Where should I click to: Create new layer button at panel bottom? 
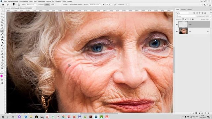pyautogui.click(x=205, y=113)
